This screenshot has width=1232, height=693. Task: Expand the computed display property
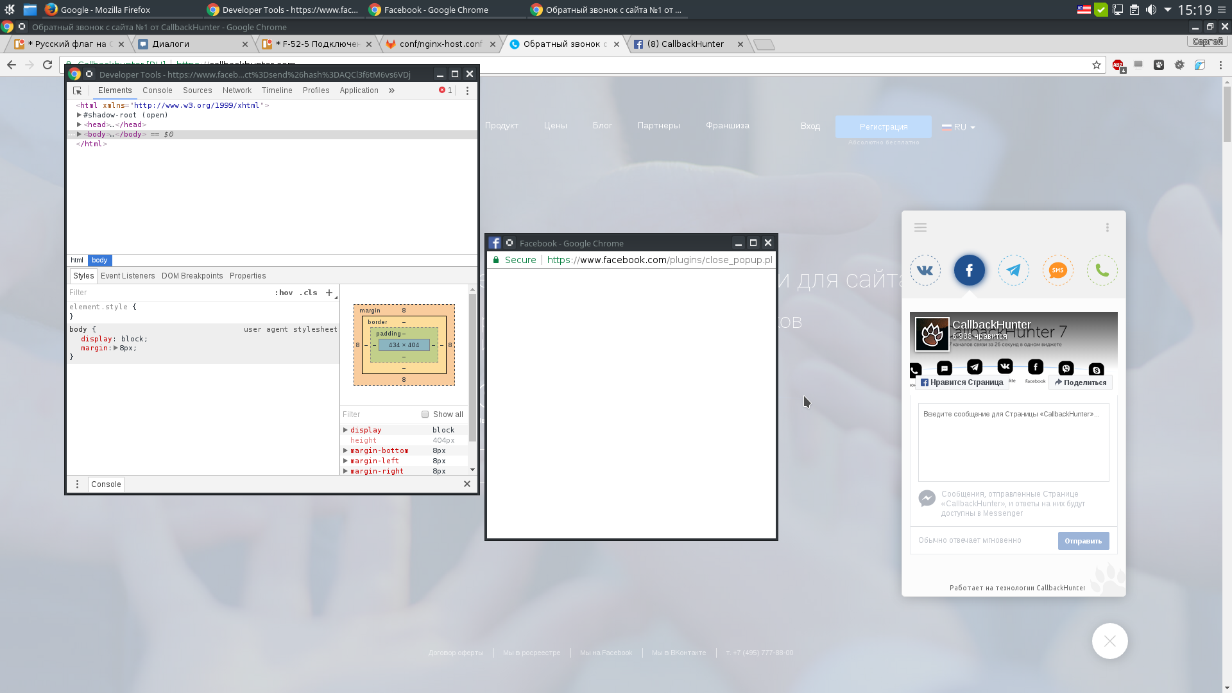(345, 430)
